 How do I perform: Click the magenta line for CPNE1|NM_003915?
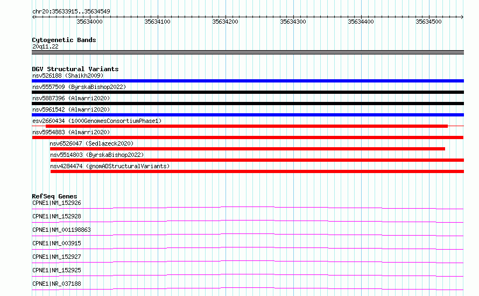click(248, 248)
